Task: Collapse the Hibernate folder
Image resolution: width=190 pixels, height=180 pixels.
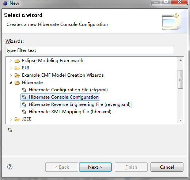Action: (11, 83)
